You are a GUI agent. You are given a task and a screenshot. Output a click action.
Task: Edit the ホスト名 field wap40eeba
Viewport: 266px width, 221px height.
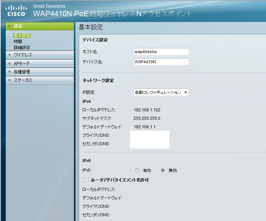click(161, 52)
